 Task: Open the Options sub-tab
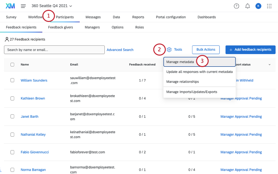point(117,27)
